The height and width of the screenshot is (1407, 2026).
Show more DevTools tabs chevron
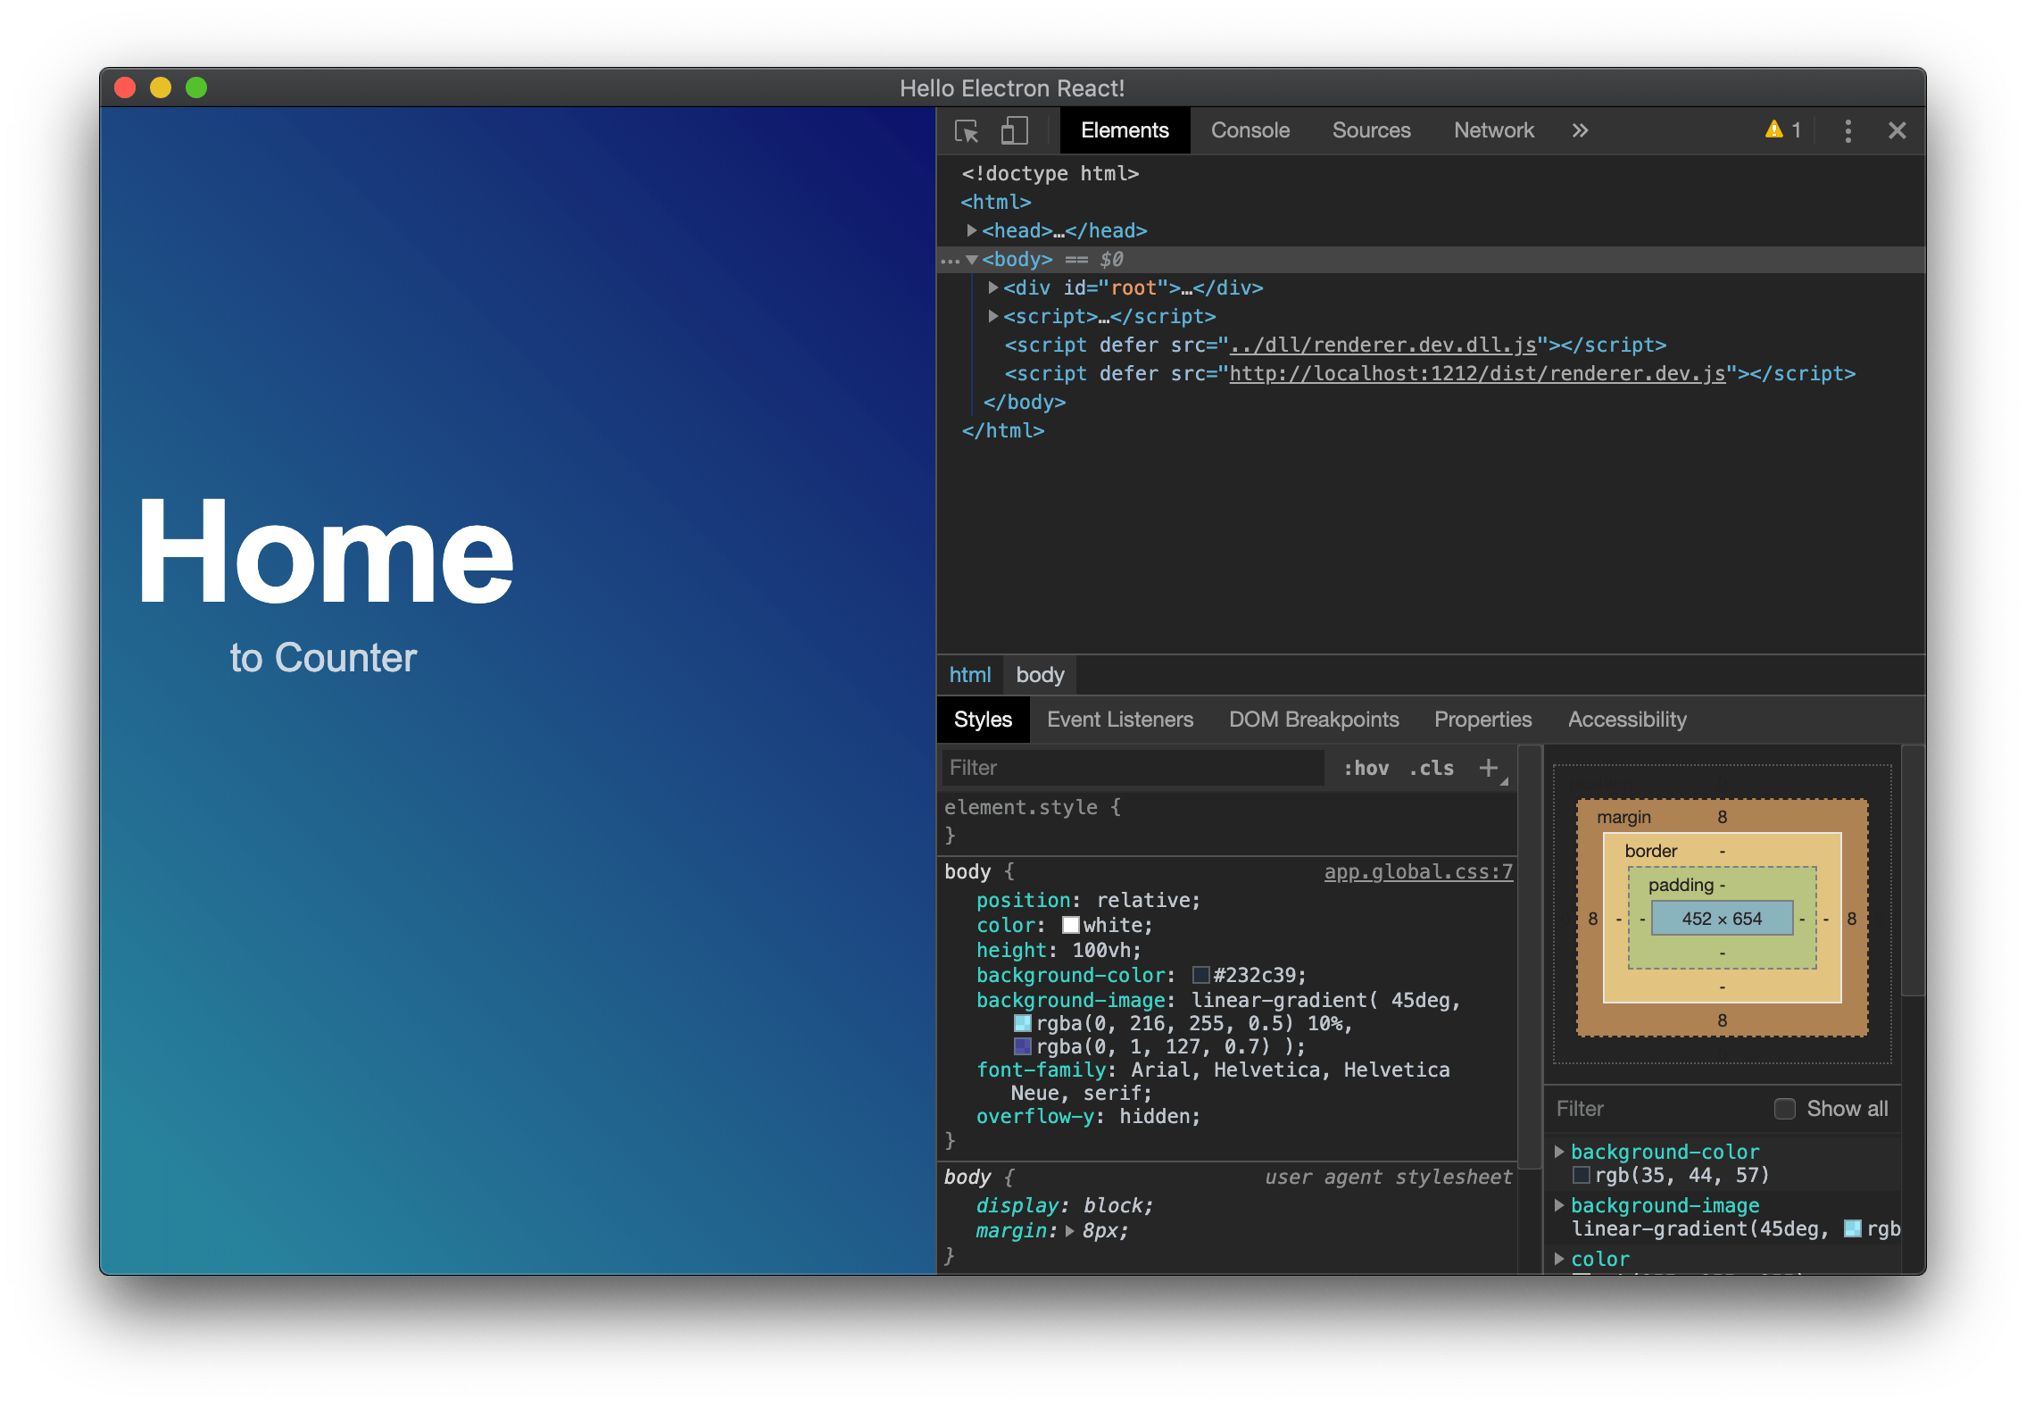coord(1580,131)
